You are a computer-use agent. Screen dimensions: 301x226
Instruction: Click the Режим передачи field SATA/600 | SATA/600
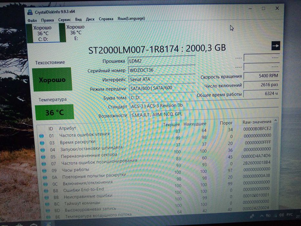point(162,88)
